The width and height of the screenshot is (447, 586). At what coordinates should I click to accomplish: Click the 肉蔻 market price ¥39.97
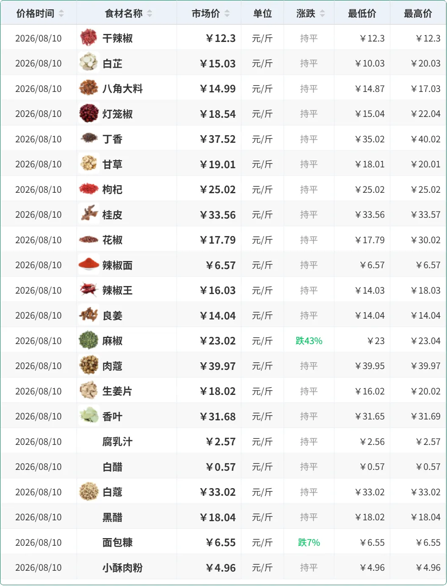click(x=218, y=366)
